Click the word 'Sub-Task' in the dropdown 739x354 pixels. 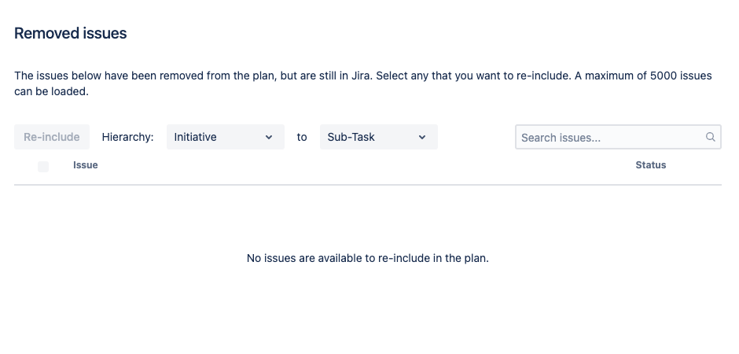click(x=351, y=137)
